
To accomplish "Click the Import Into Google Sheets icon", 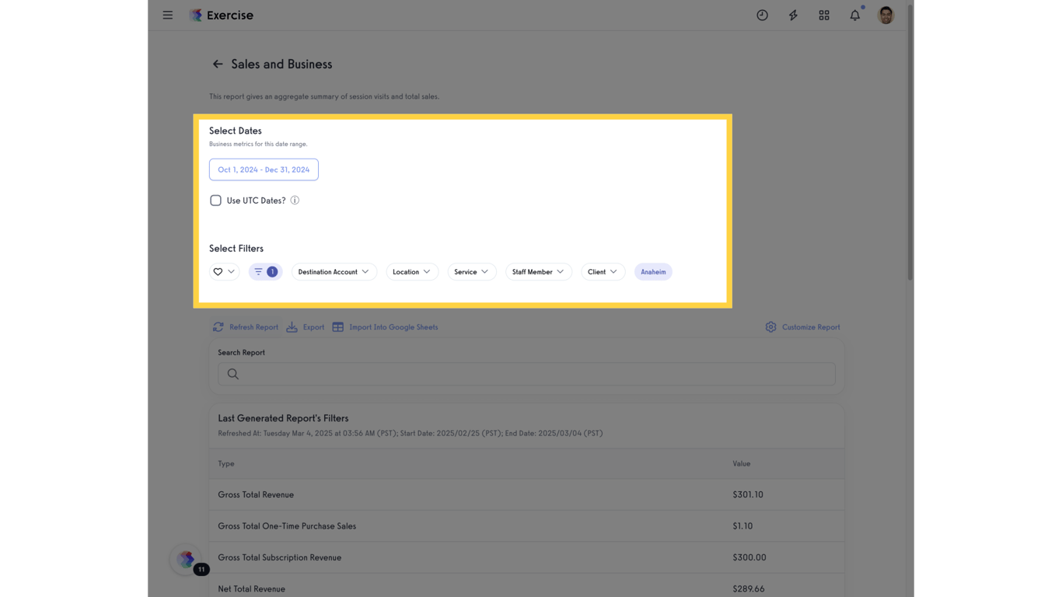I will point(337,326).
